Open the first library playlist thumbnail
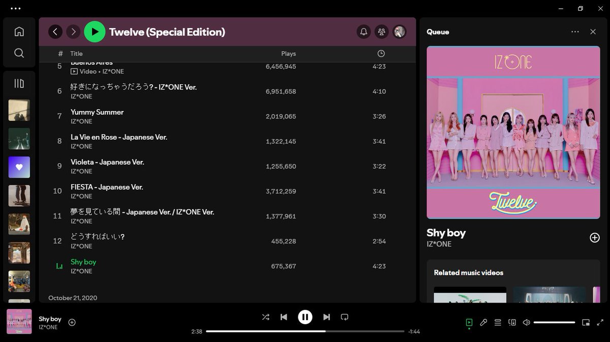The image size is (610, 342). point(19,110)
